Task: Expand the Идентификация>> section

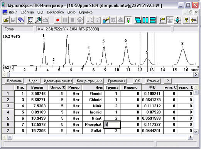Action: coord(58,81)
